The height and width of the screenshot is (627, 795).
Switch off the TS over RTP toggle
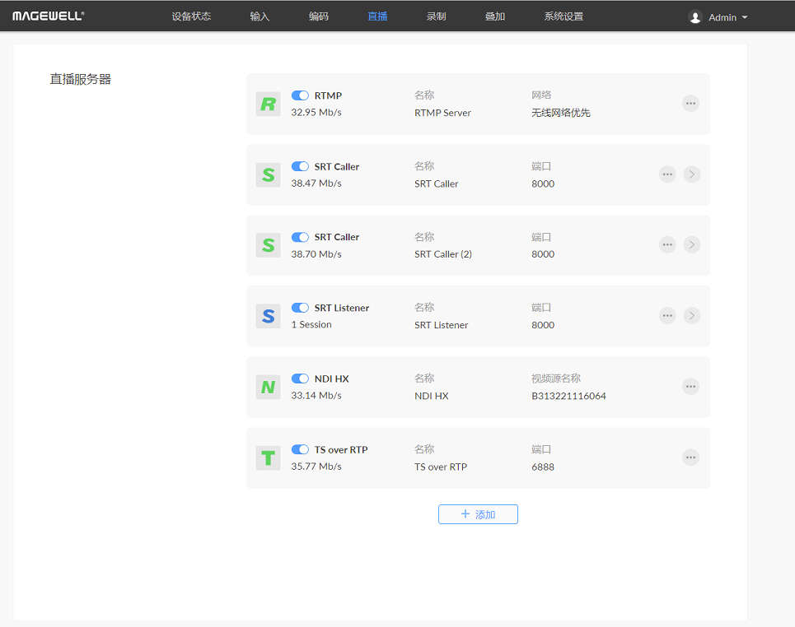click(300, 449)
